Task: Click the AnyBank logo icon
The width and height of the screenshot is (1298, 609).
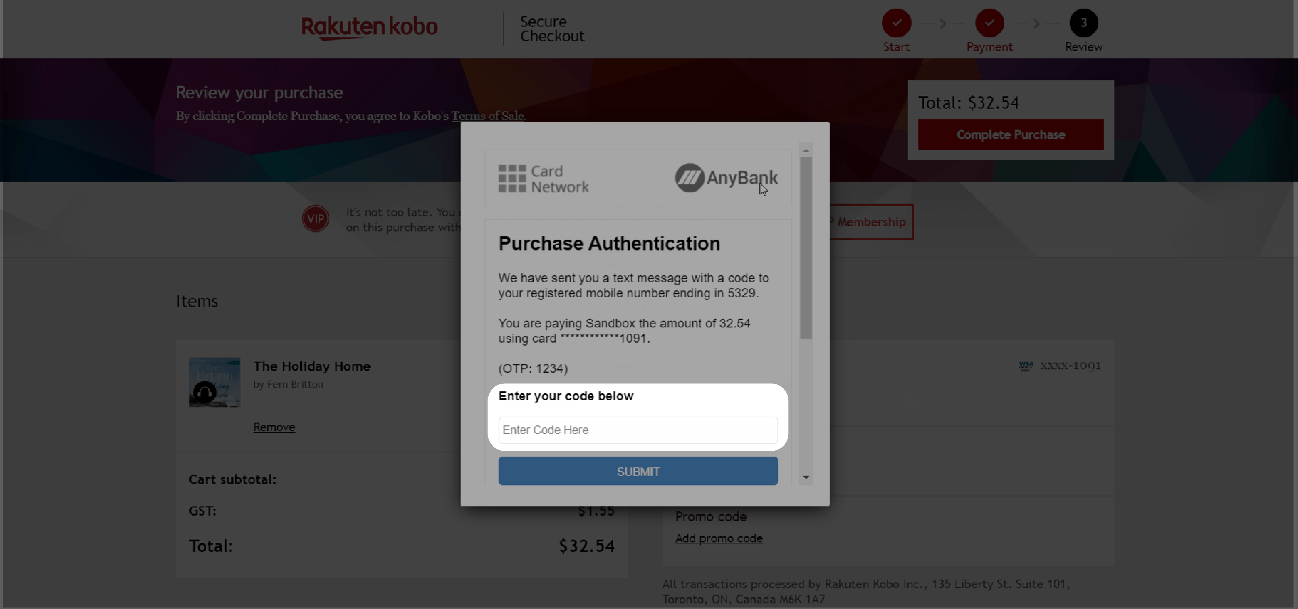Action: (x=688, y=177)
